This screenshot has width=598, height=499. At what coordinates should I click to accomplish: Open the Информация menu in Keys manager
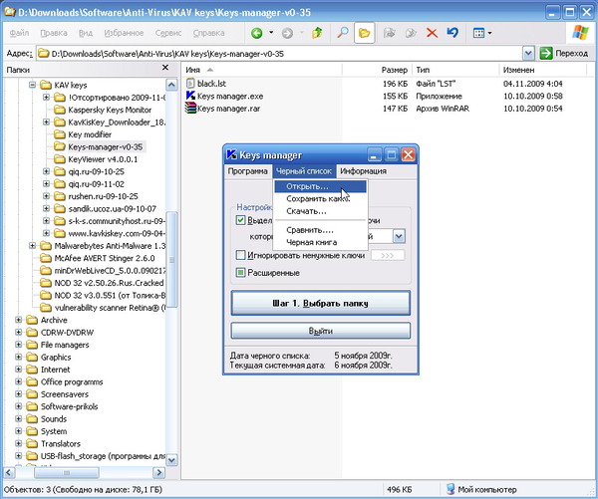(363, 171)
